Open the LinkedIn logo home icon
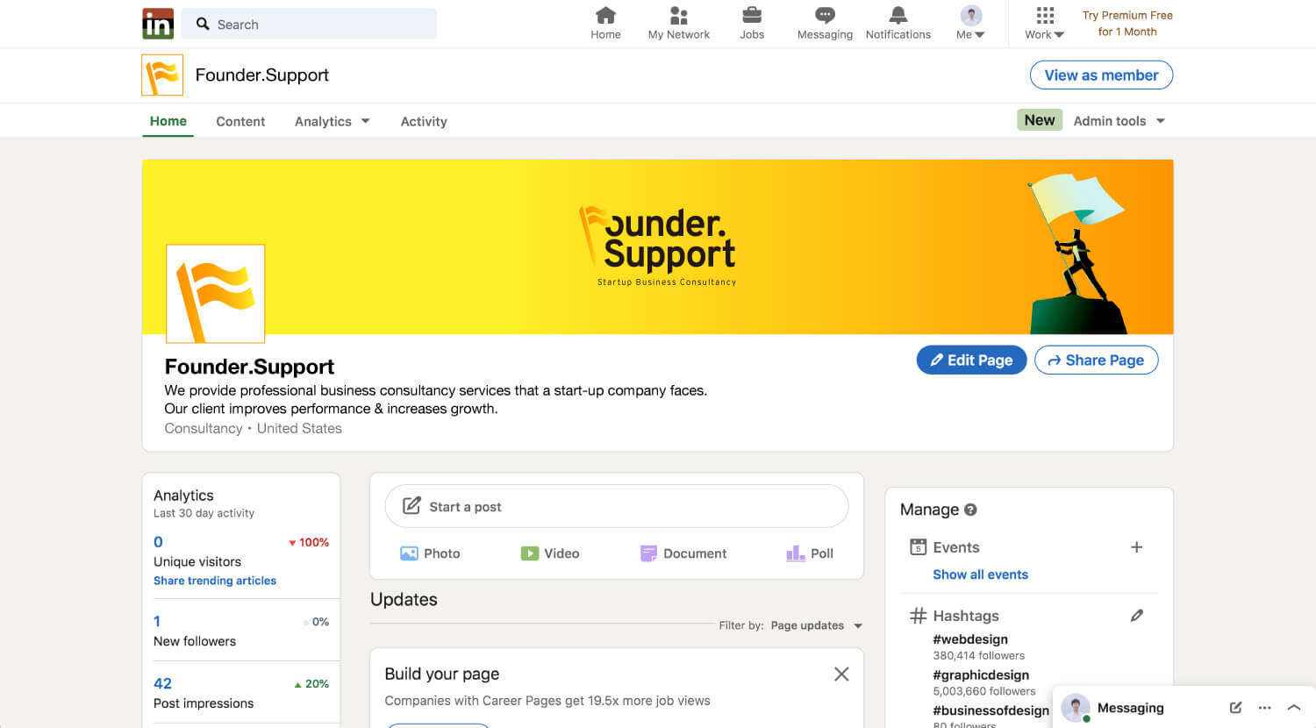Screen dimensions: 1316x728 coord(158,24)
